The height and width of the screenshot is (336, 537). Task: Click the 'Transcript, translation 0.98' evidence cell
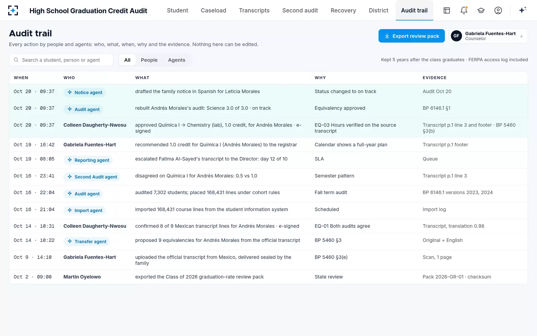[x=453, y=226]
